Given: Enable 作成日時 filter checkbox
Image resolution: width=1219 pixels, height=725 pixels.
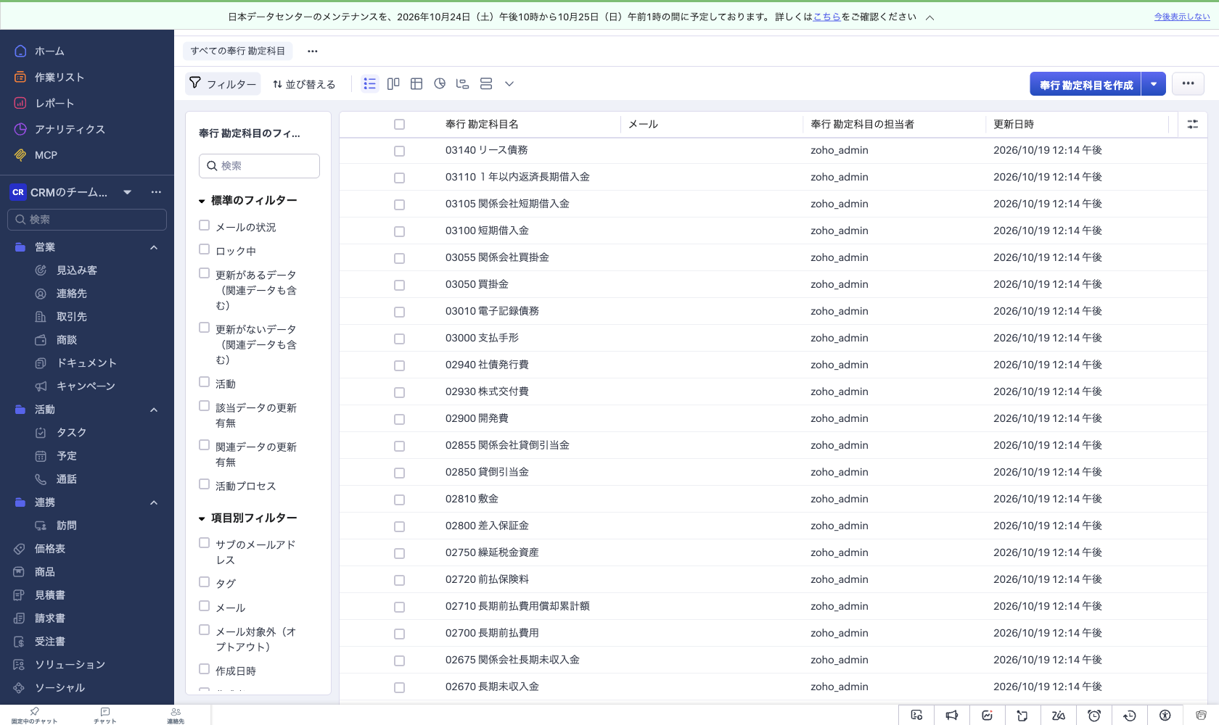Looking at the screenshot, I should point(205,669).
